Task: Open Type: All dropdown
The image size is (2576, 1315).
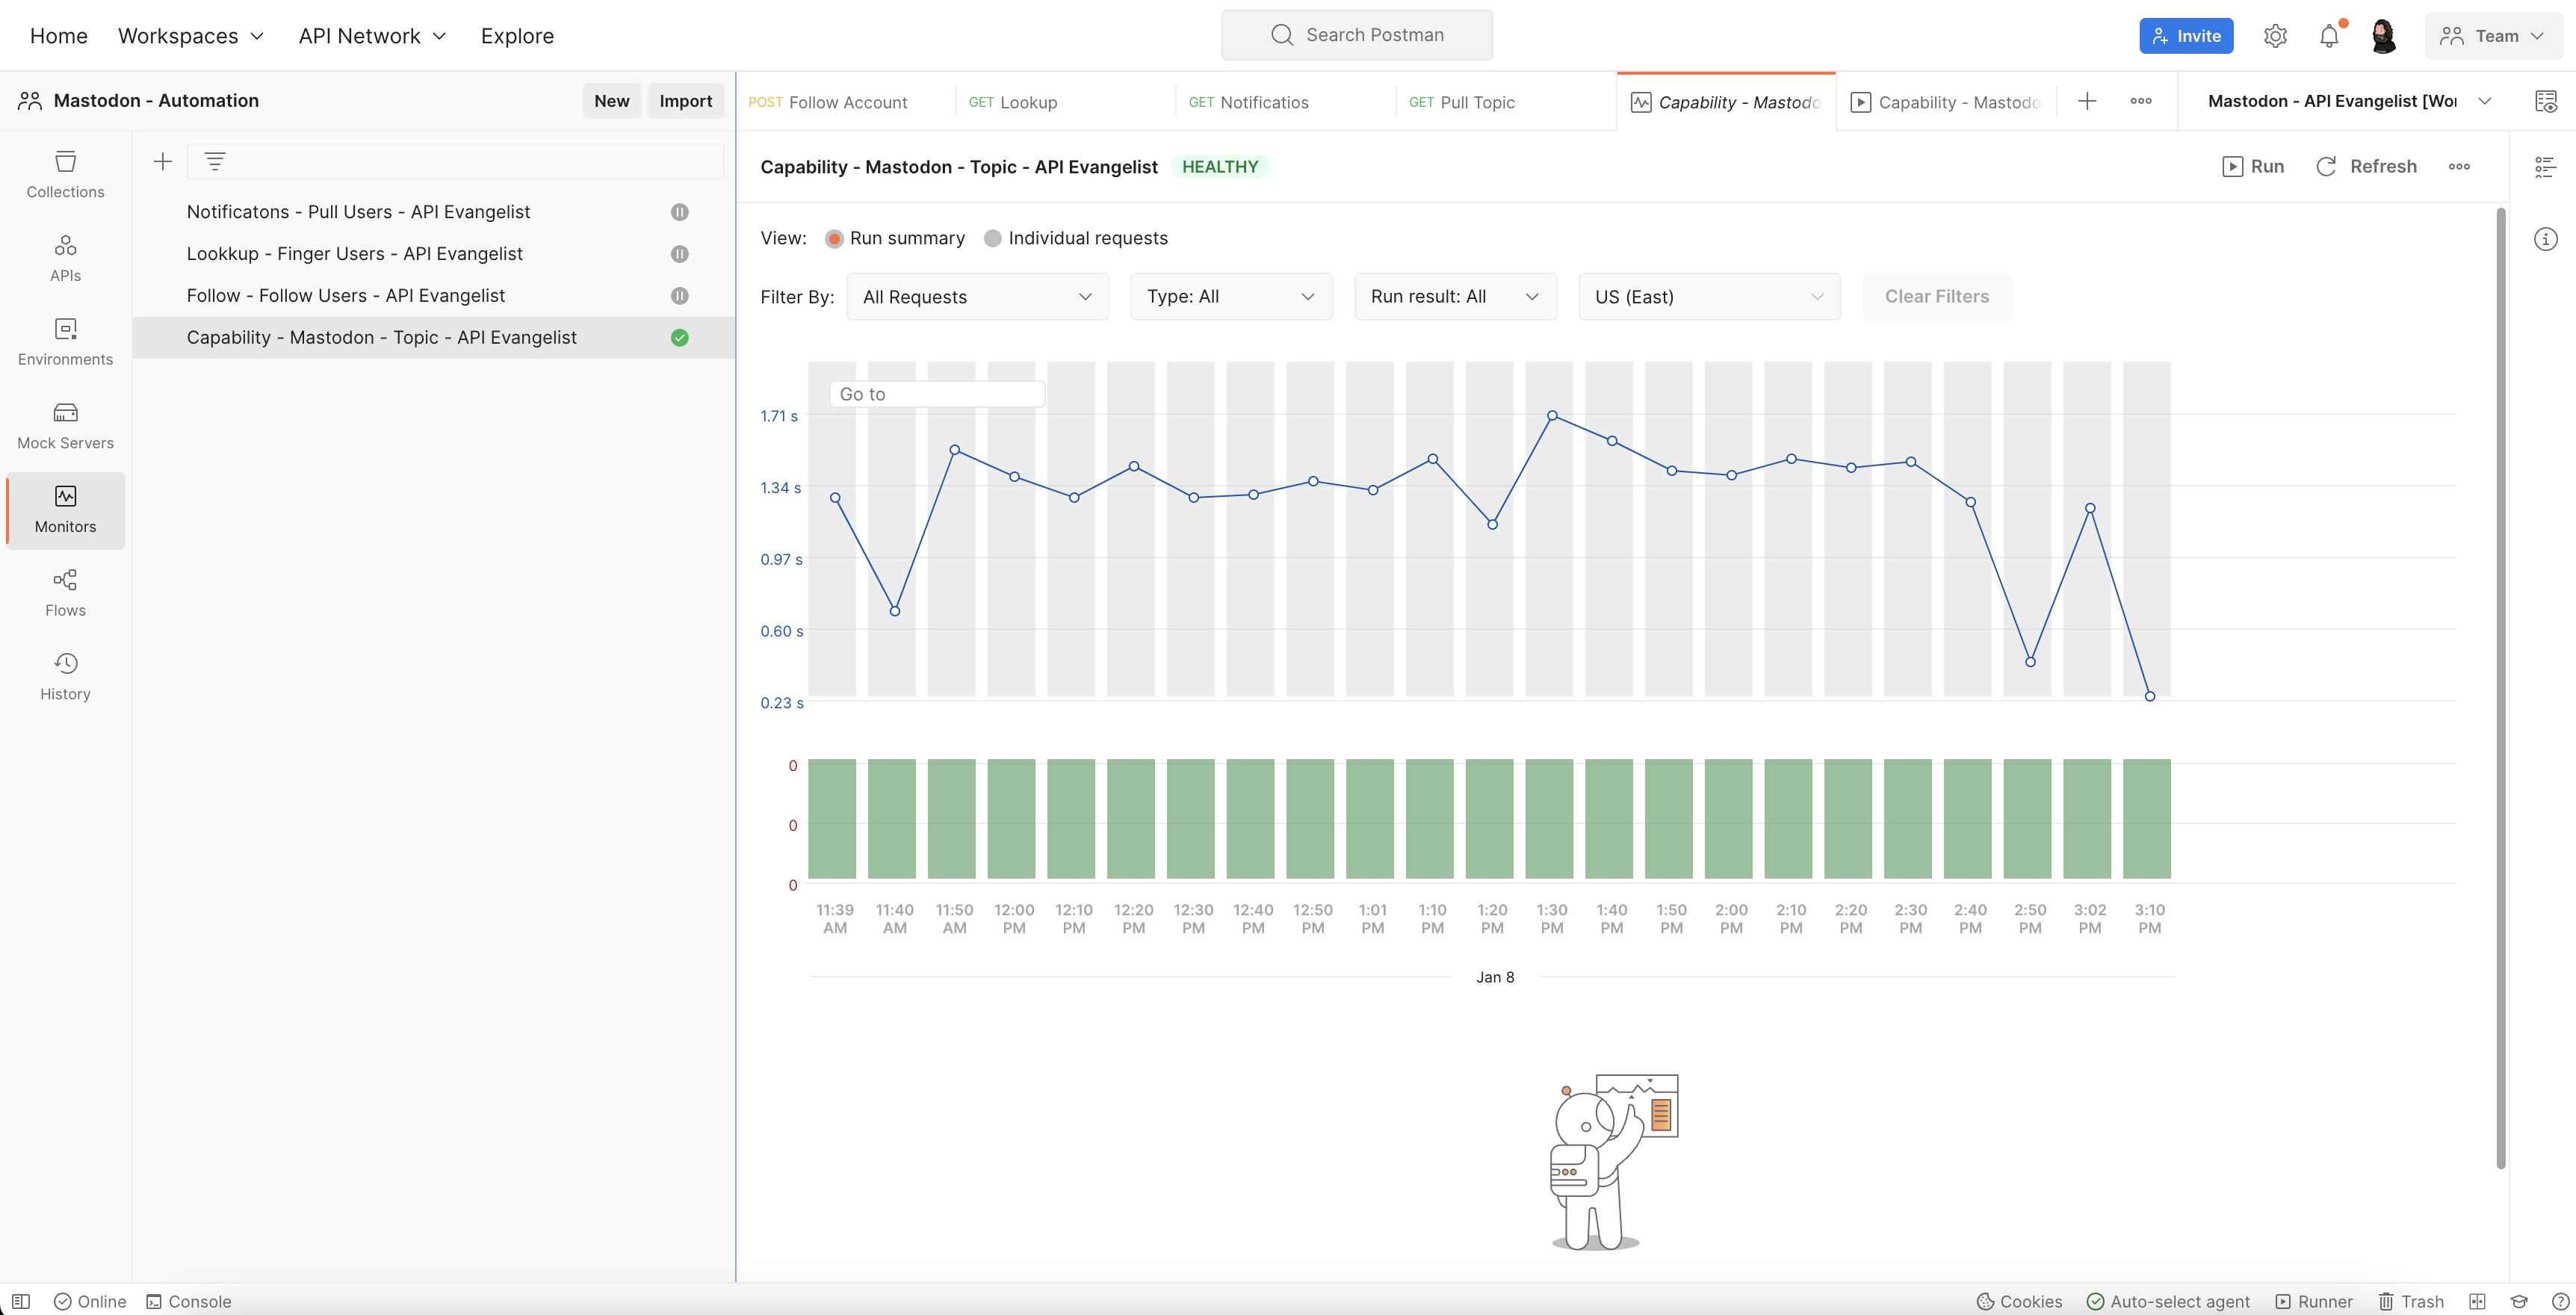Action: pos(1231,297)
